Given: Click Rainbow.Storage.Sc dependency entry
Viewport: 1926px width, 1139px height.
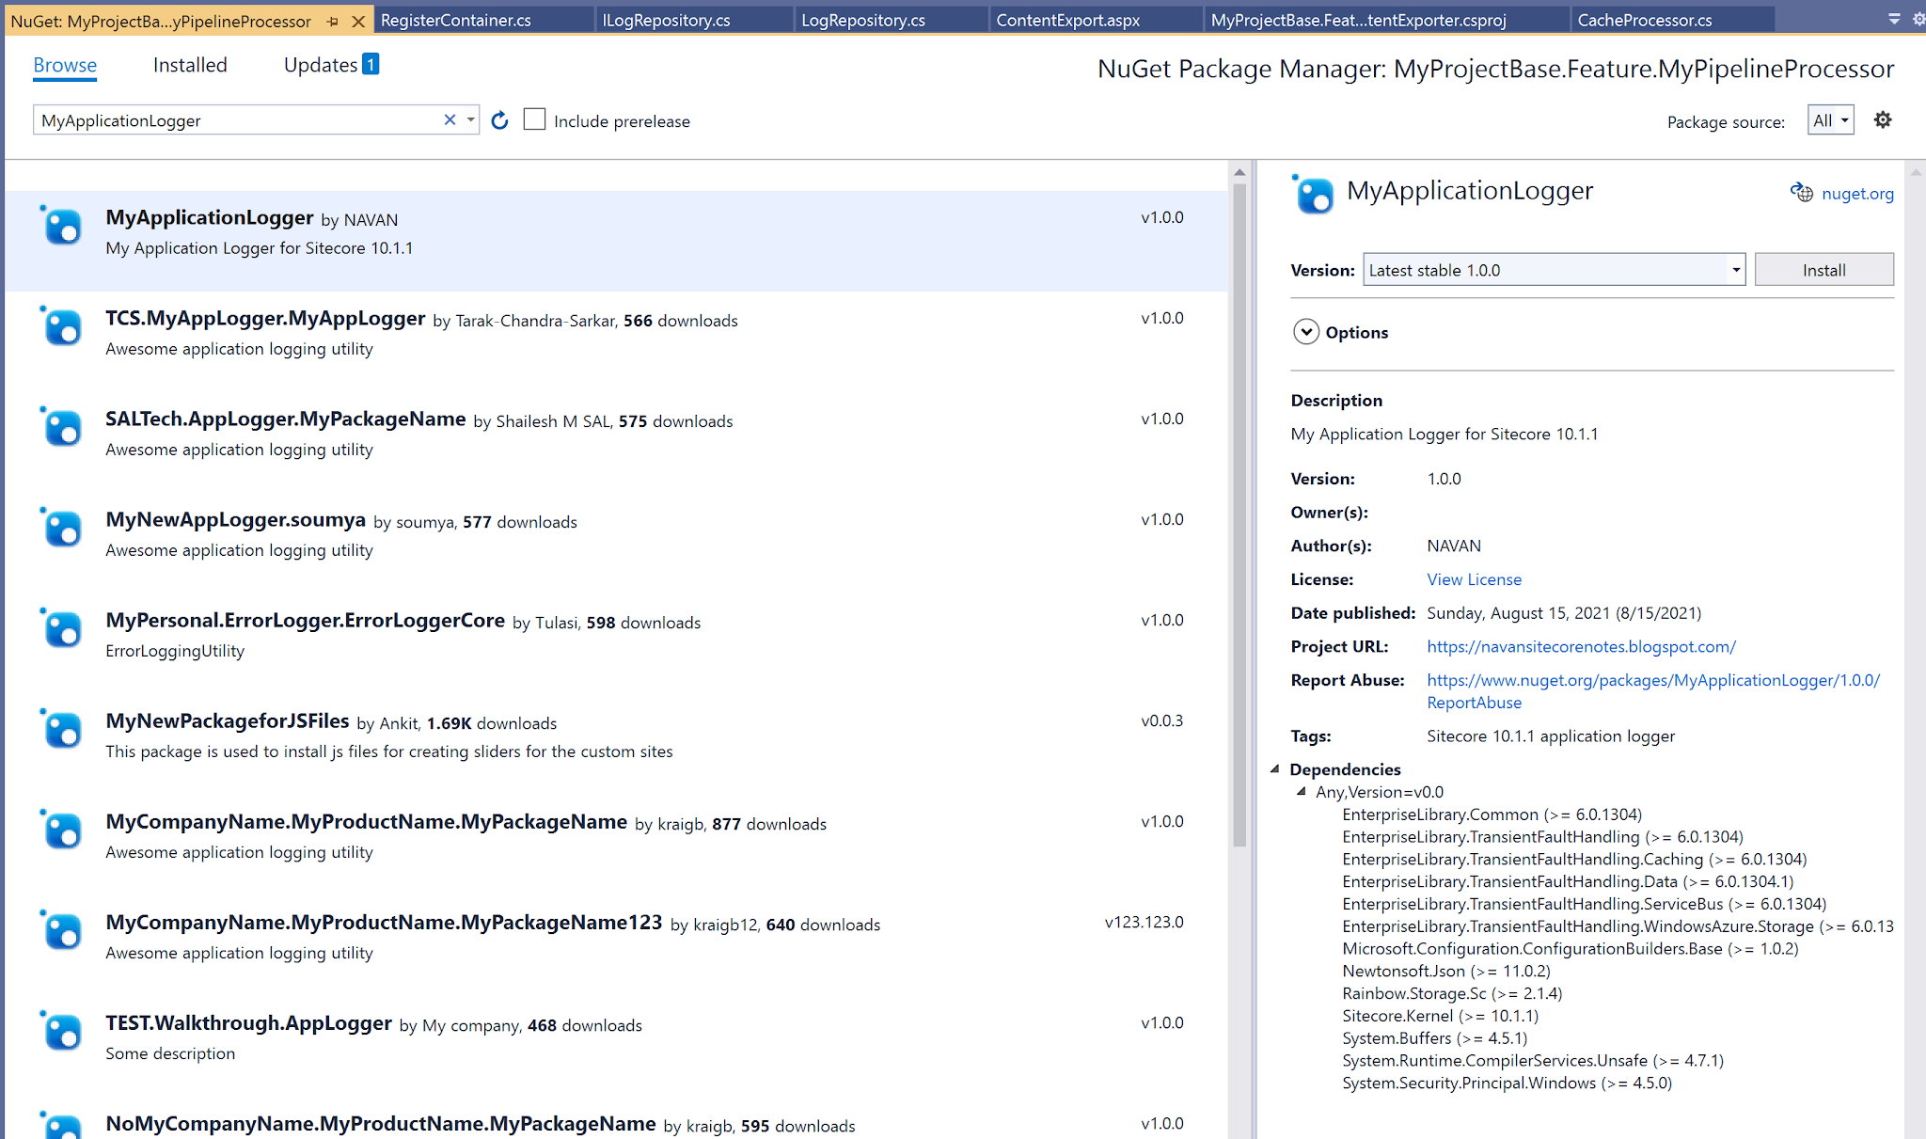Looking at the screenshot, I should tap(1452, 993).
